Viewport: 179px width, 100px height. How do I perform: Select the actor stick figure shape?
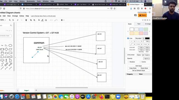tap(6, 61)
